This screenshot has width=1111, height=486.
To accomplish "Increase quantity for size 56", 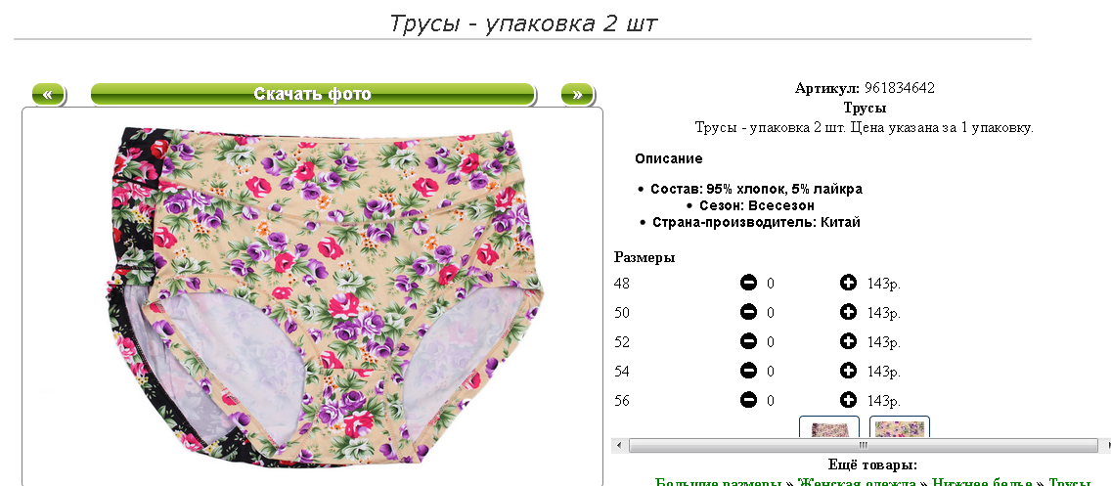I will 848,400.
